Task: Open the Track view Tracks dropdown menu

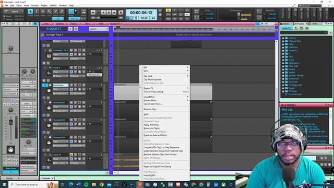Action: [74, 23]
